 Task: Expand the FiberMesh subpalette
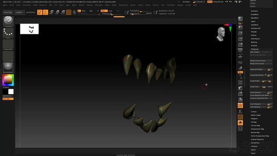click(x=254, y=25)
